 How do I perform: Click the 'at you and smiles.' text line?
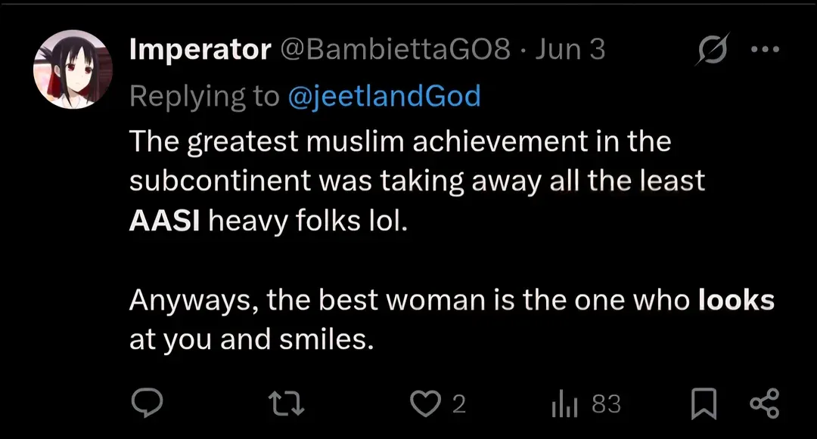pos(252,340)
